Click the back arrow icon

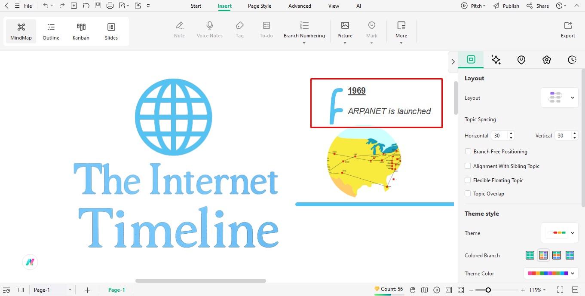[6, 6]
